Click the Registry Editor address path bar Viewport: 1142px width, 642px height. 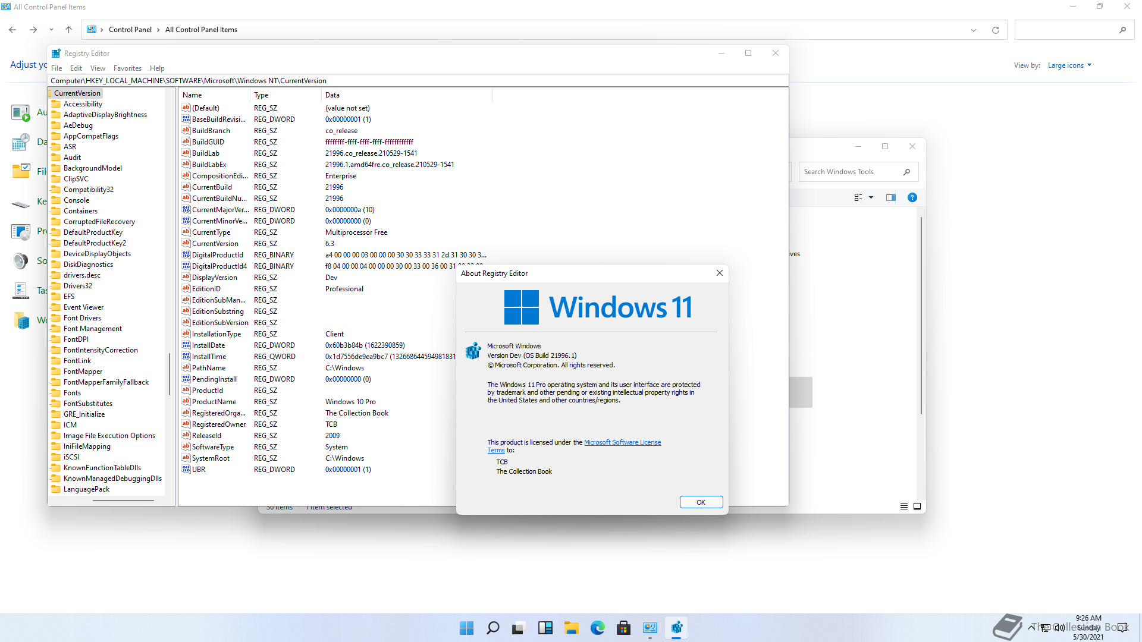[418, 81]
